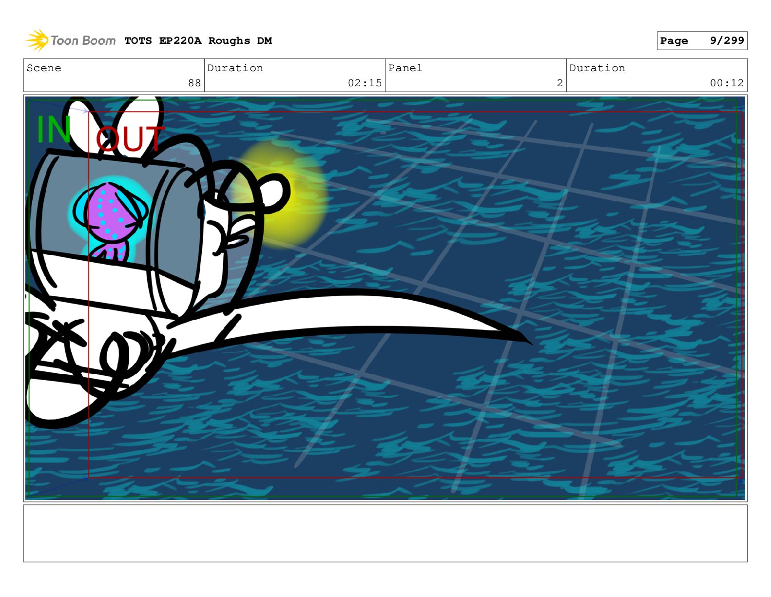Click the green 'IN' camera label
The width and height of the screenshot is (771, 597).
pyautogui.click(x=54, y=130)
